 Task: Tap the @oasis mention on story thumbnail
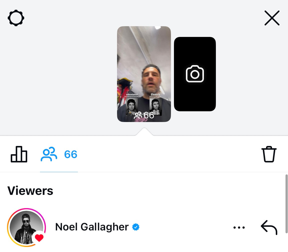point(155,94)
